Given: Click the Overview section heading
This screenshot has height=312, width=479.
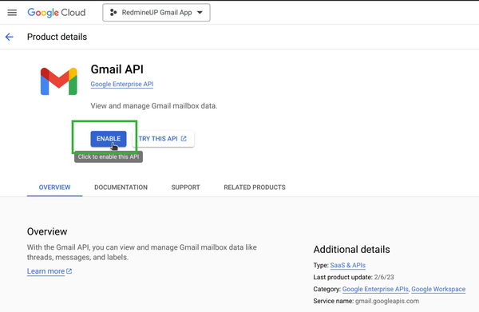Looking at the screenshot, I should tap(47, 231).
